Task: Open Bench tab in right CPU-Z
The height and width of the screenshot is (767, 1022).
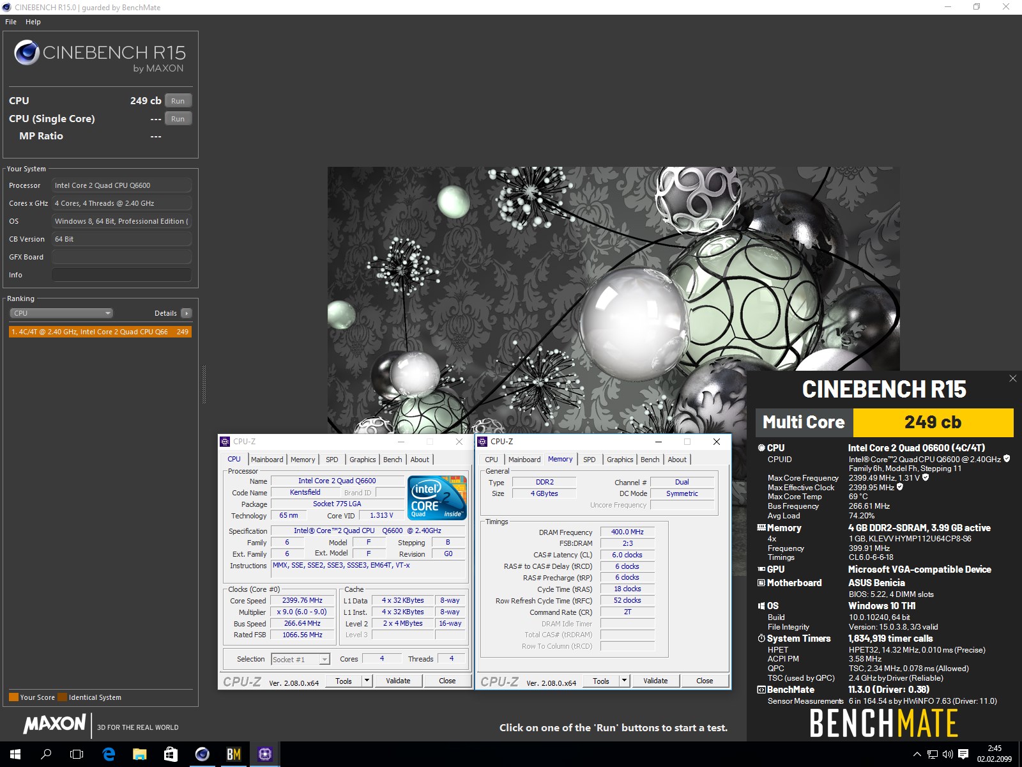Action: pyautogui.click(x=650, y=460)
